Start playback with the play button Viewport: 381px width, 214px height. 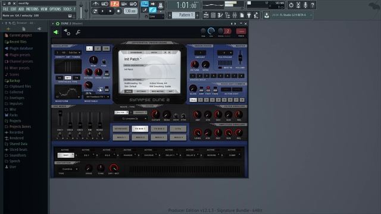(x=102, y=11)
